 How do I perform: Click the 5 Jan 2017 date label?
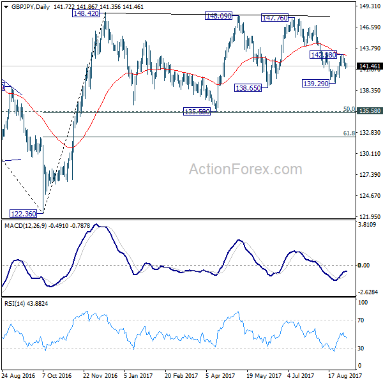[138, 376]
